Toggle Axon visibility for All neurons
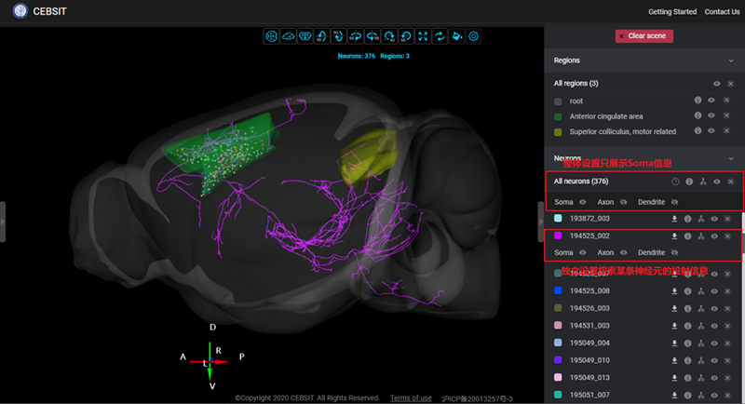 tap(623, 201)
